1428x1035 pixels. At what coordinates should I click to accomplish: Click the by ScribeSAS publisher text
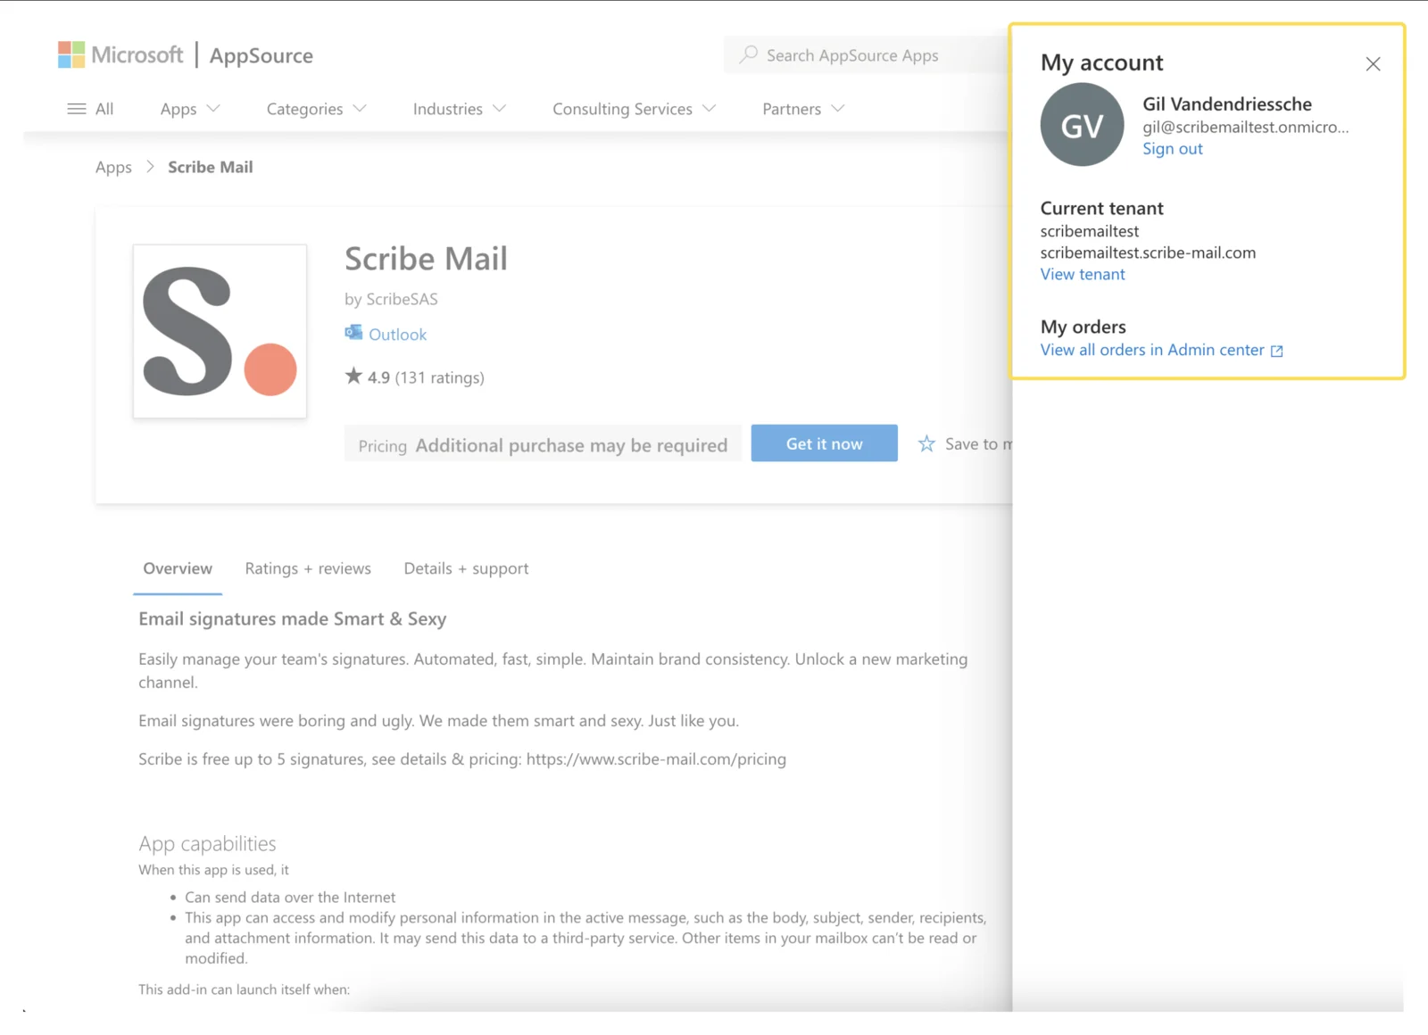click(391, 299)
